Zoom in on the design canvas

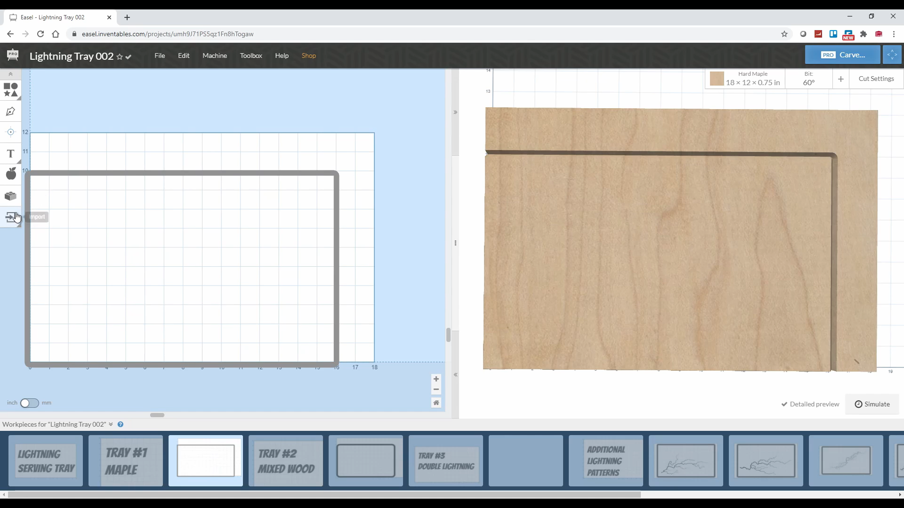point(436,379)
